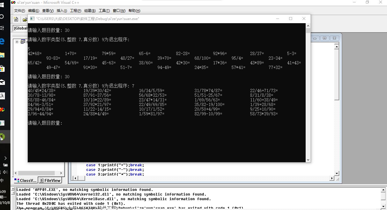The height and width of the screenshot is (210, 387).
Task: Click the code line 'case 2:printf("-");break;'
Action: [x=115, y=170]
